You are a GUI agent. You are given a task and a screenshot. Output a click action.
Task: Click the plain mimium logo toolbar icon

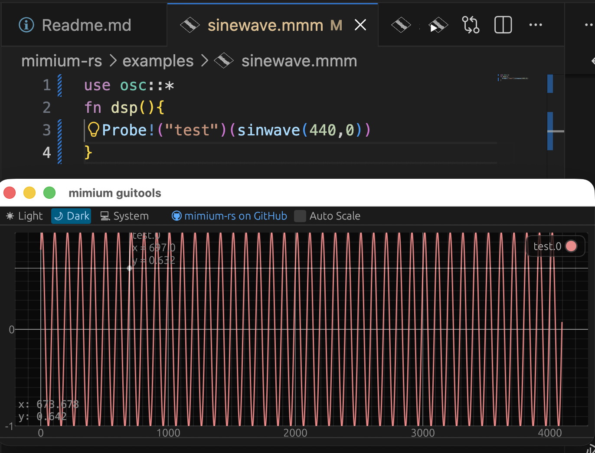(x=401, y=25)
